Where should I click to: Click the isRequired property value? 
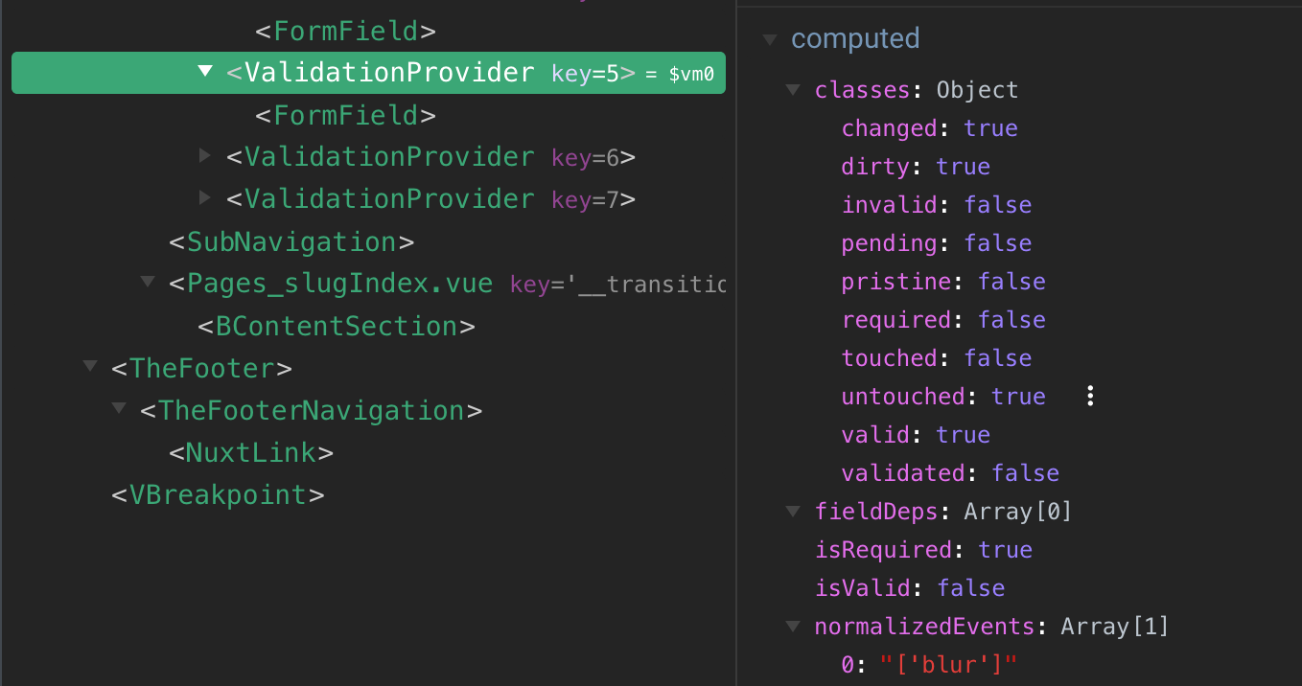pyautogui.click(x=1005, y=549)
